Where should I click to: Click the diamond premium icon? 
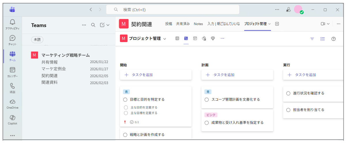[213, 38]
